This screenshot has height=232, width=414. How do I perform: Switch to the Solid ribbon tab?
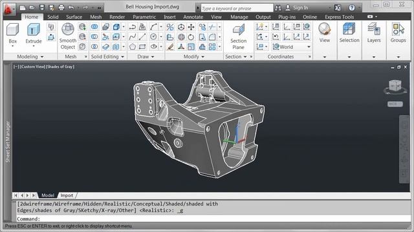(x=53, y=17)
